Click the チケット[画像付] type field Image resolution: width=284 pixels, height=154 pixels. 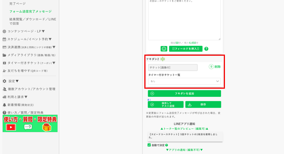tap(173, 67)
